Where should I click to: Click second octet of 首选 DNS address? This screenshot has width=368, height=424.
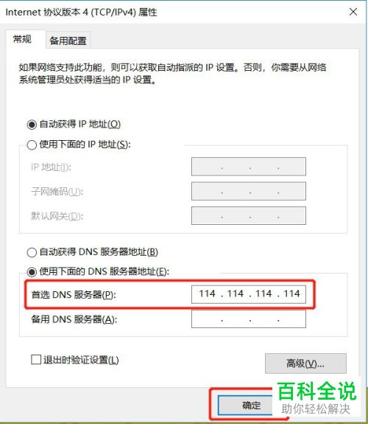(236, 293)
